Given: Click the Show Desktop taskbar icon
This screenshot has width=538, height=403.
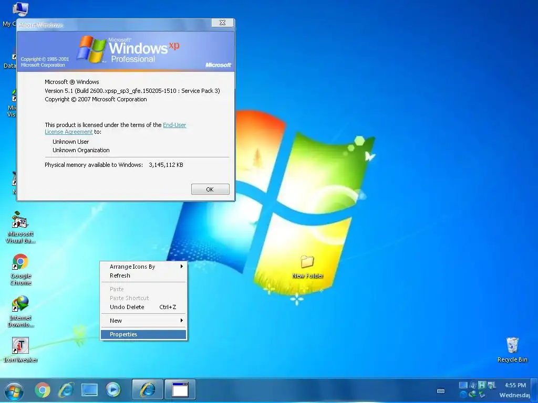Looking at the screenshot, I should 89,390.
